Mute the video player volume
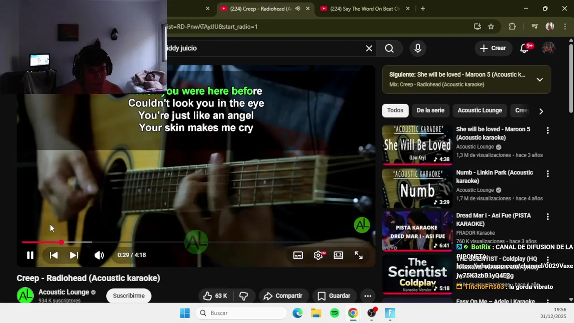574x323 pixels. pyautogui.click(x=99, y=255)
